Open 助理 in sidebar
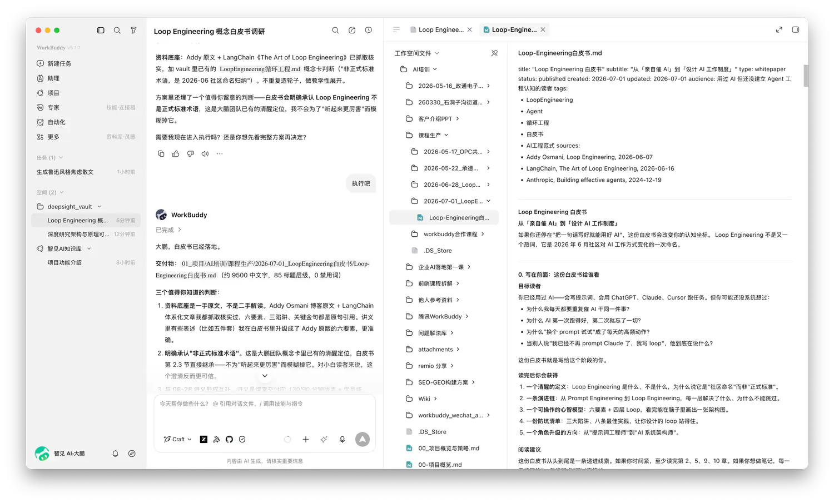 tap(86, 78)
